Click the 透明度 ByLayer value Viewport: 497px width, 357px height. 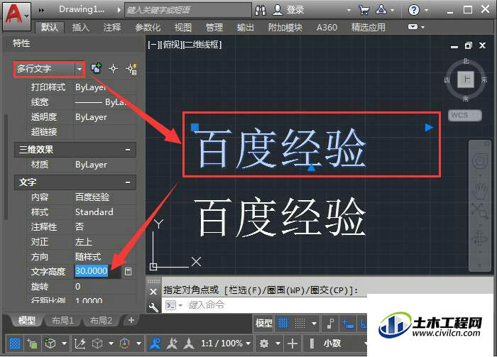coord(91,117)
